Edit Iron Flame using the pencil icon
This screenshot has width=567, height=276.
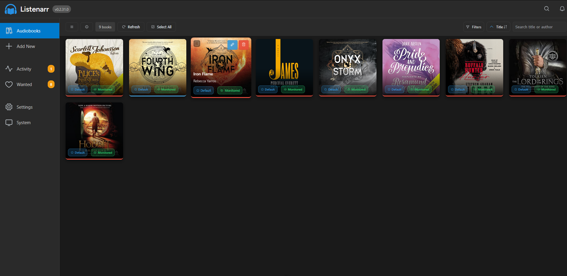(233, 45)
